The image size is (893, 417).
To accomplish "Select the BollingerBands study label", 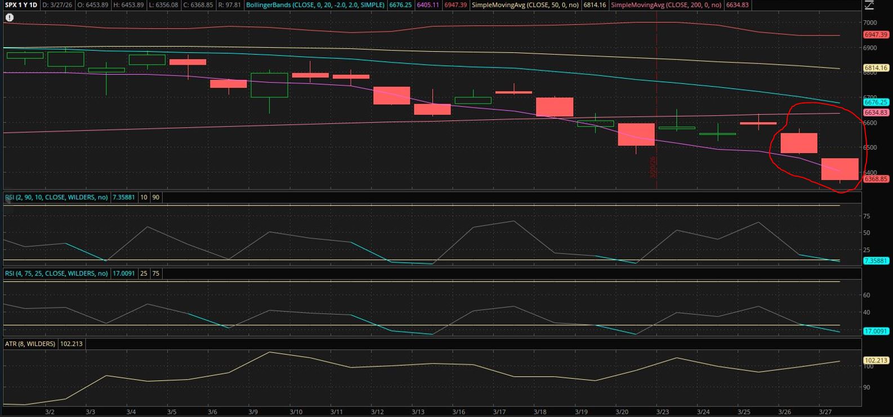I will (315, 5).
